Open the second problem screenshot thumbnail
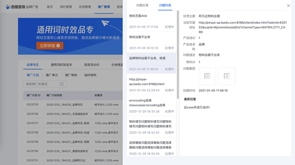 (x=227, y=76)
